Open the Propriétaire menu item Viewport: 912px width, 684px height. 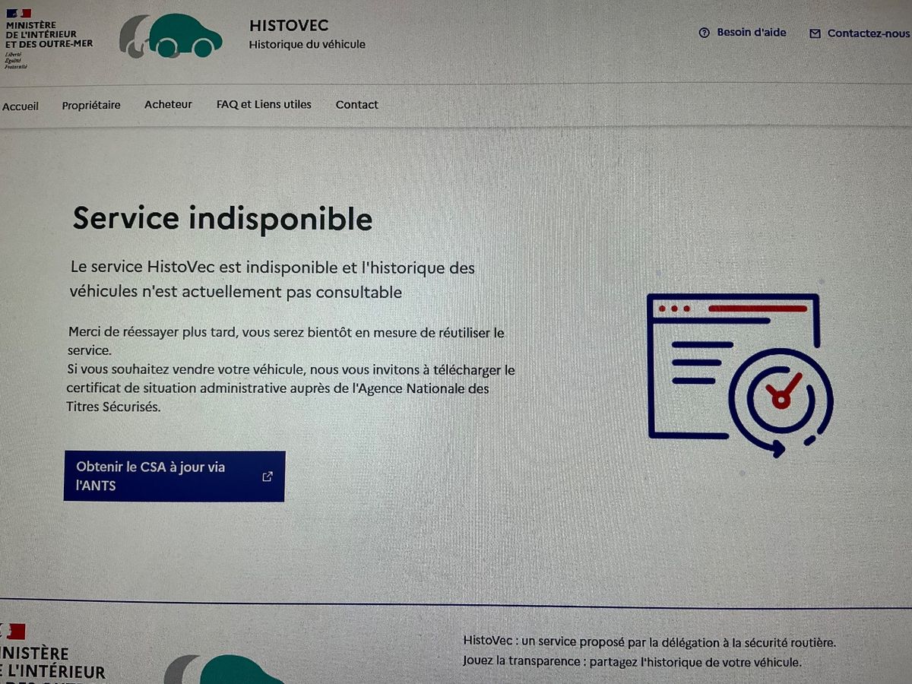[x=91, y=105]
